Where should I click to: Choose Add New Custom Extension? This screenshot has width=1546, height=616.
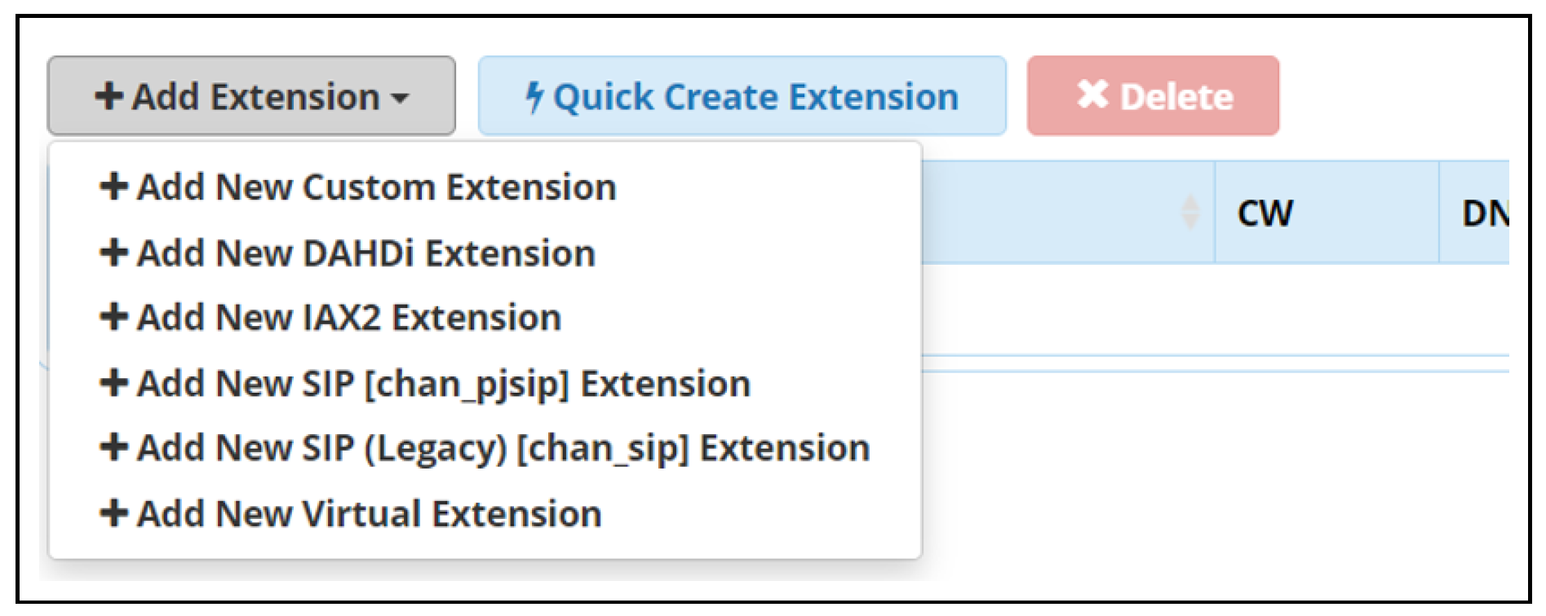coord(376,187)
